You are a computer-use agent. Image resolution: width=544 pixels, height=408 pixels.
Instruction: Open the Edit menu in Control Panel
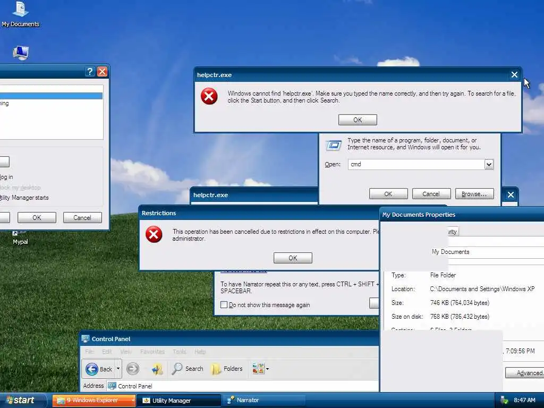106,352
